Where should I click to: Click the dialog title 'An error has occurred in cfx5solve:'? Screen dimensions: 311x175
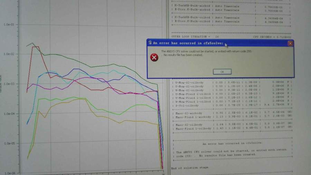click(188, 43)
